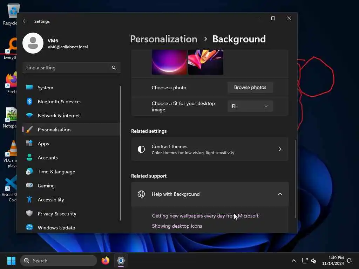
Task: Collapse the Help with Background section
Action: (x=280, y=194)
